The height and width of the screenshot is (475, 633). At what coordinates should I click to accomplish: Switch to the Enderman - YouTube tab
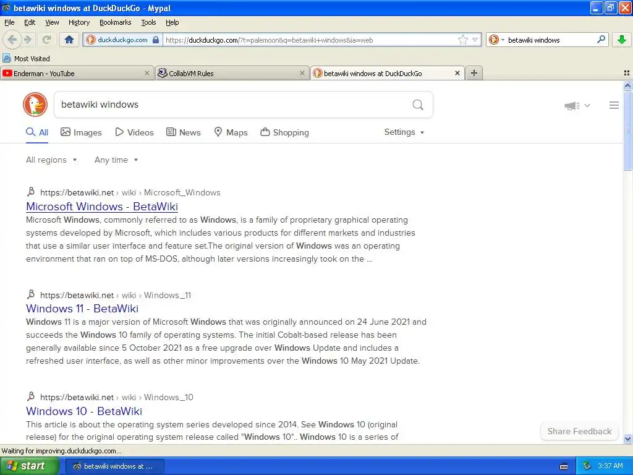pyautogui.click(x=77, y=73)
